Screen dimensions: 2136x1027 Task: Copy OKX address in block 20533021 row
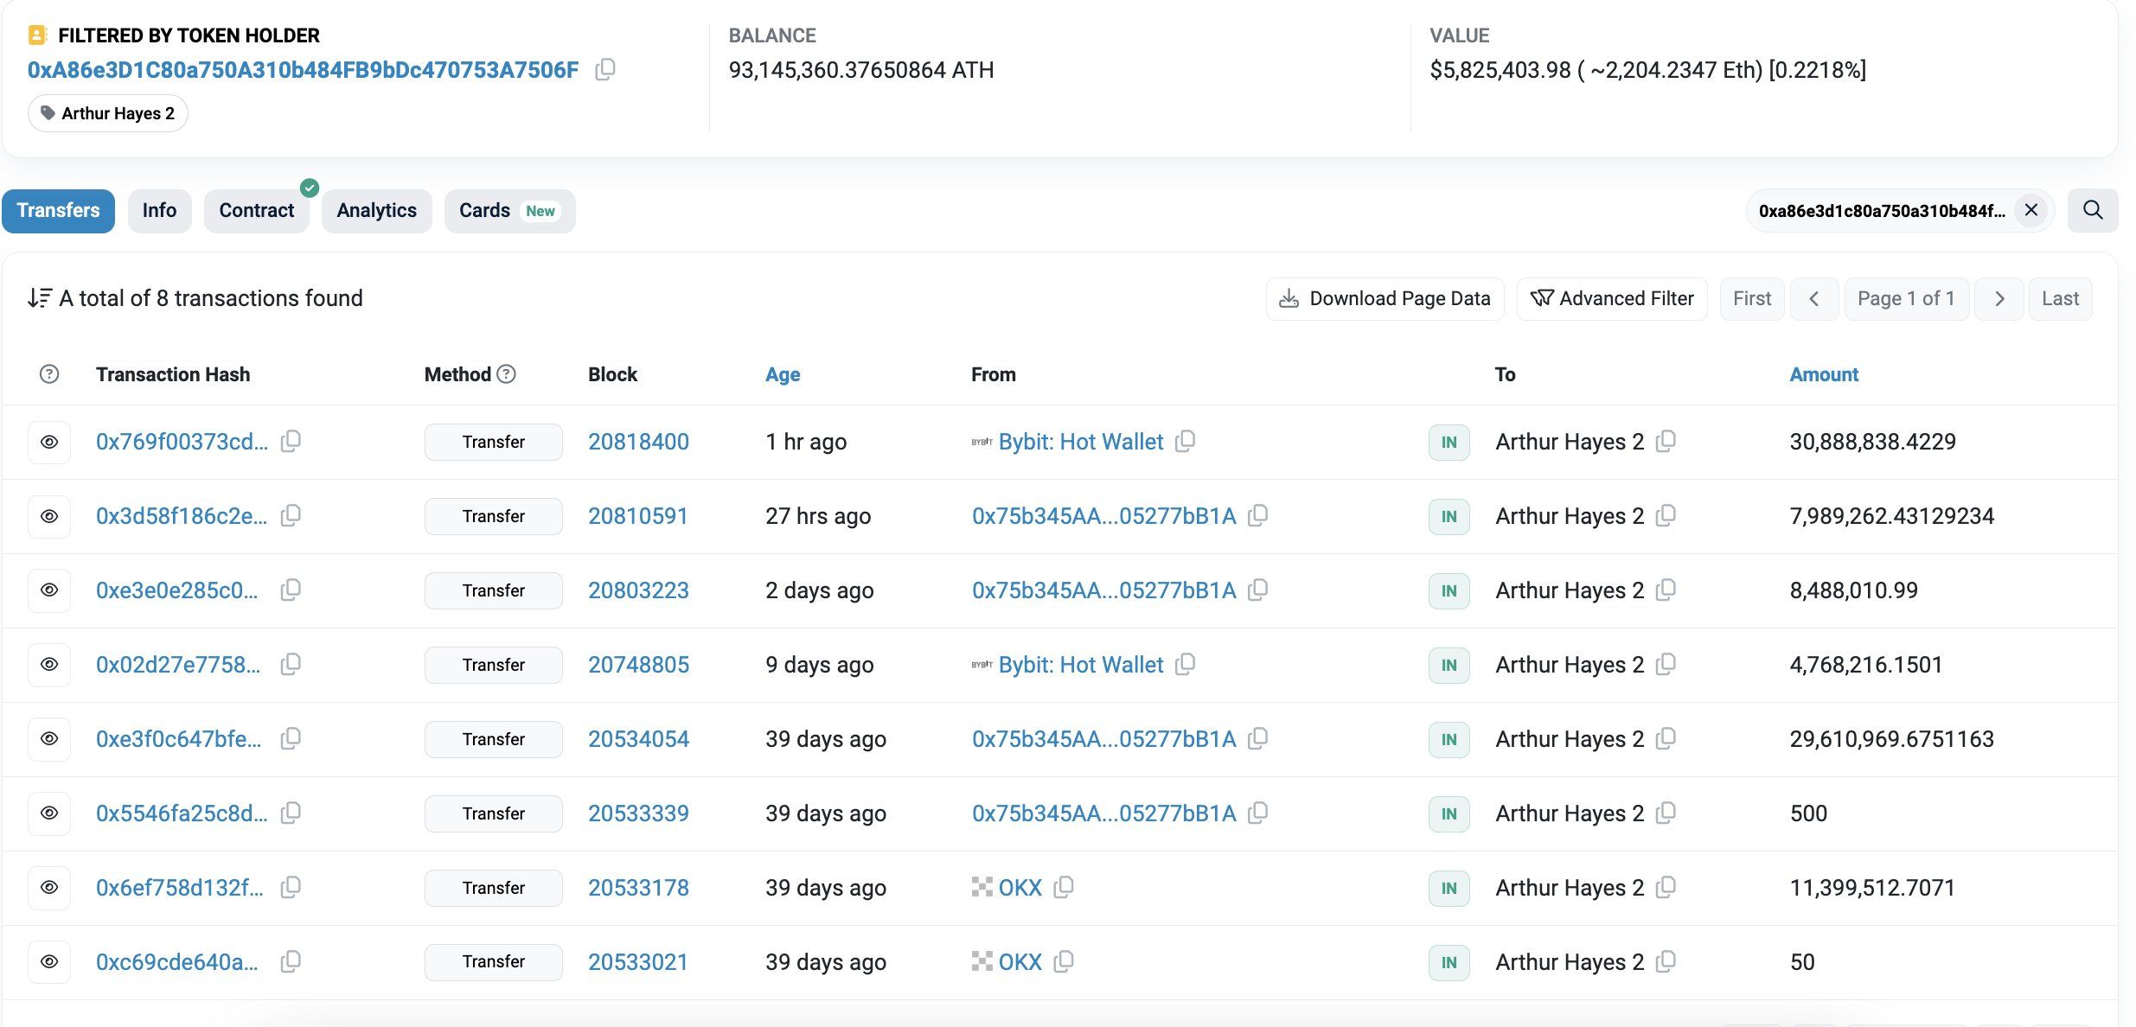1064,961
